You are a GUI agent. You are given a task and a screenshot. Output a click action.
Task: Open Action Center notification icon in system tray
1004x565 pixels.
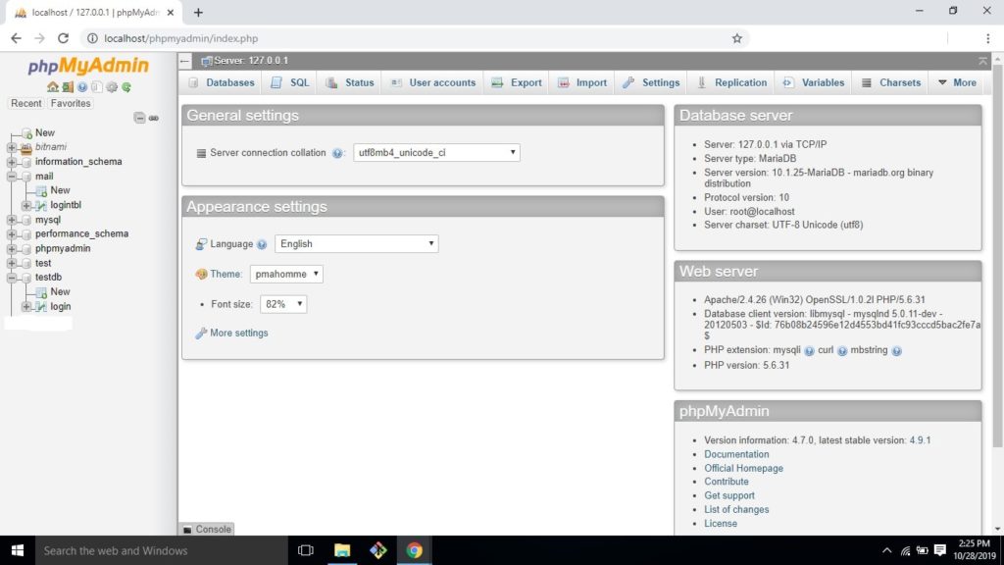940,550
